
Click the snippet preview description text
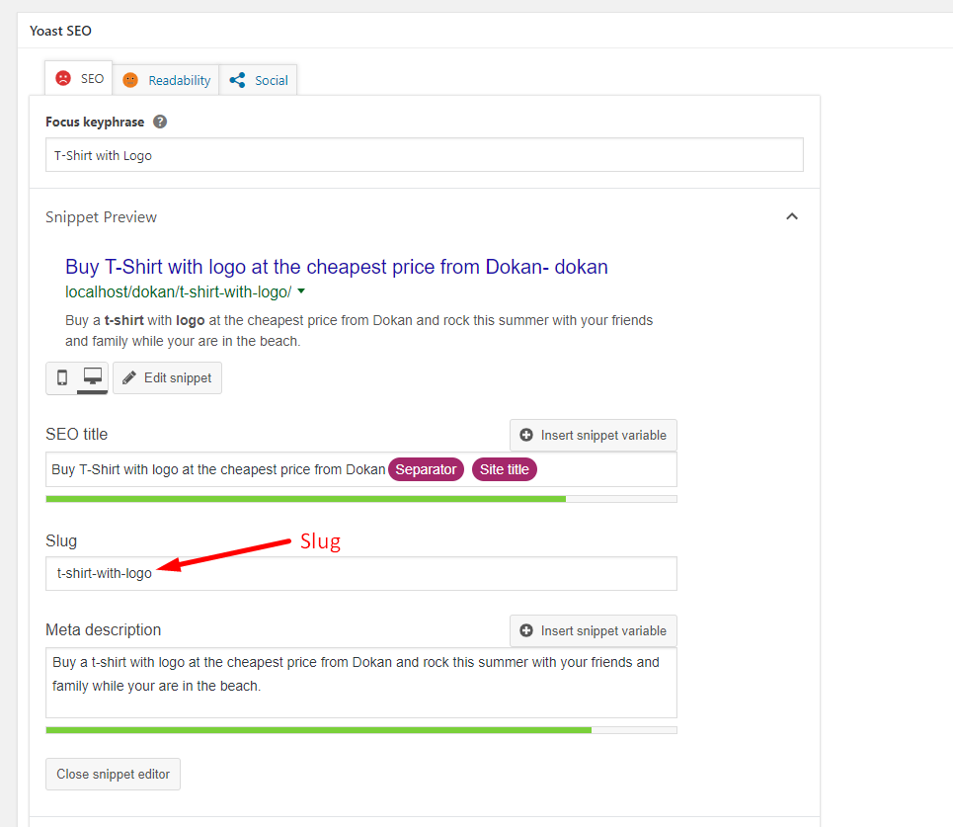[x=358, y=331]
